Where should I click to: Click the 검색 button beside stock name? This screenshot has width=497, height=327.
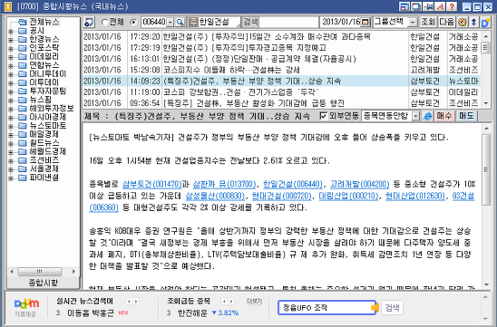[x=250, y=22]
